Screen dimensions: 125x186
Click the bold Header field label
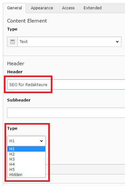pos(15,72)
